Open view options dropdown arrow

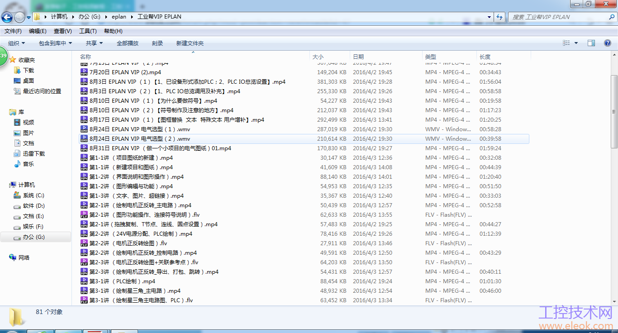[576, 43]
